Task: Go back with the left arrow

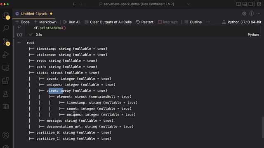Action: point(74,4)
